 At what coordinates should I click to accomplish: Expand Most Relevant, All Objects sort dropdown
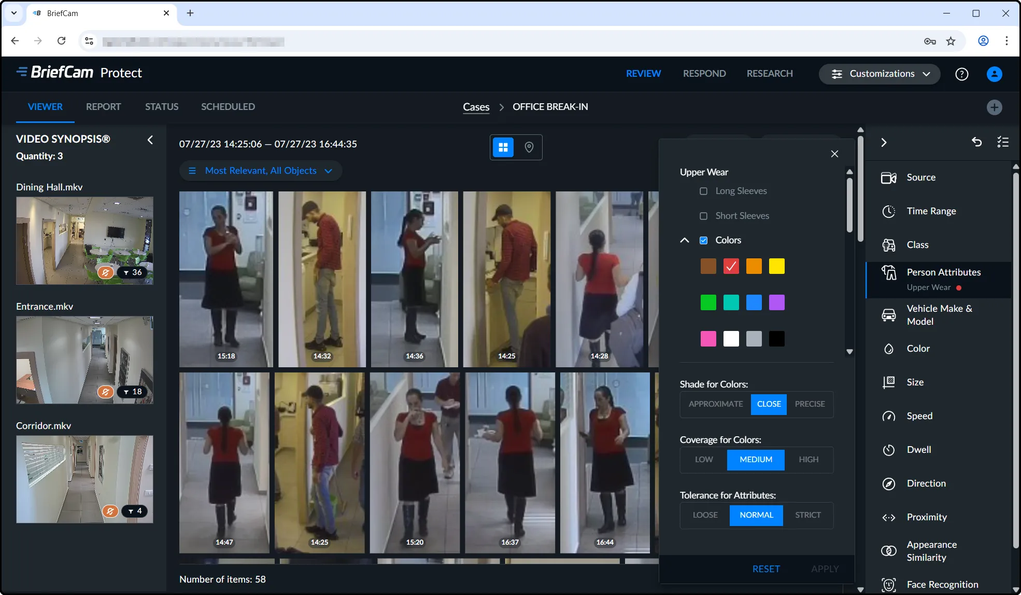click(261, 171)
